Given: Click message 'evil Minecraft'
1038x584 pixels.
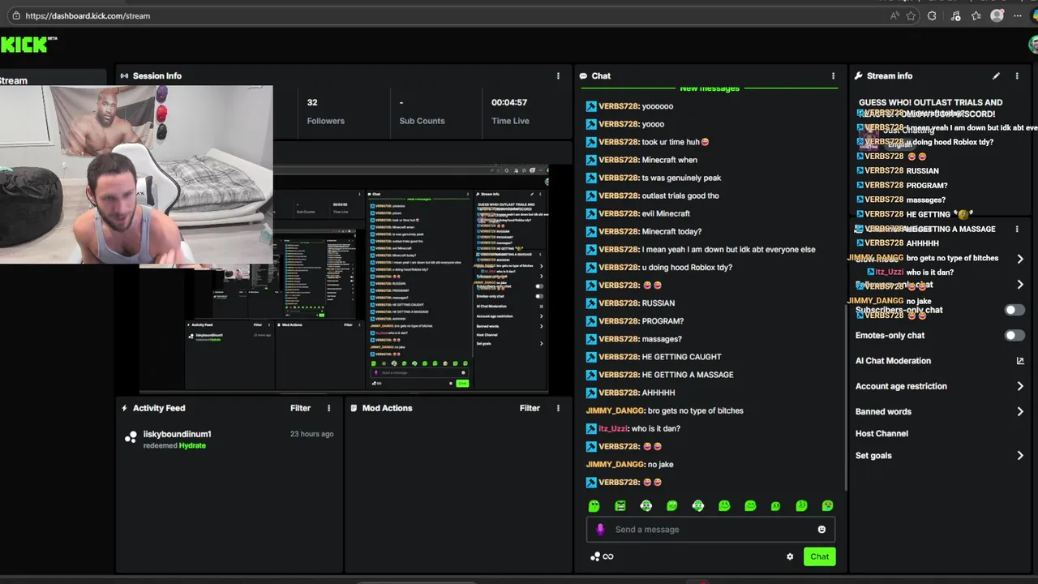Looking at the screenshot, I should 666,213.
